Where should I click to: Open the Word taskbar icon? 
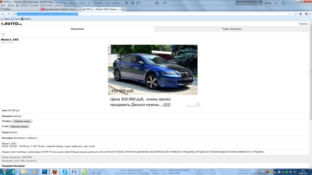(75, 172)
